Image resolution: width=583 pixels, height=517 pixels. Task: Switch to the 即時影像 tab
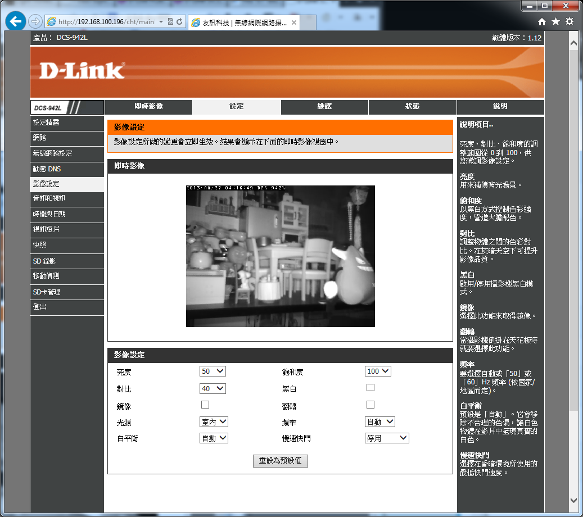(148, 107)
